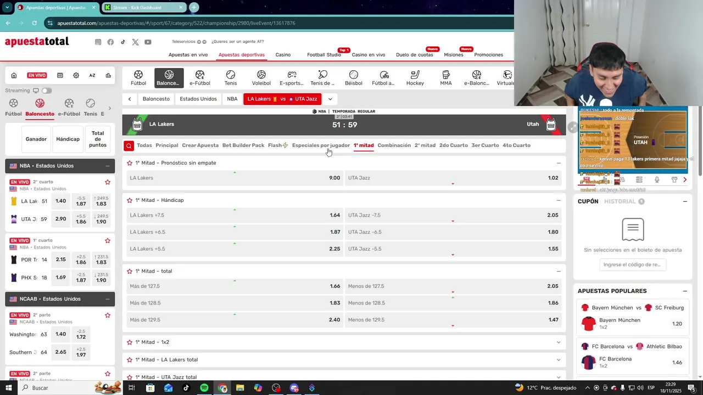Viewport: 703px width, 395px height.
Task: Open Football Studio in main navigation
Action: click(x=324, y=55)
